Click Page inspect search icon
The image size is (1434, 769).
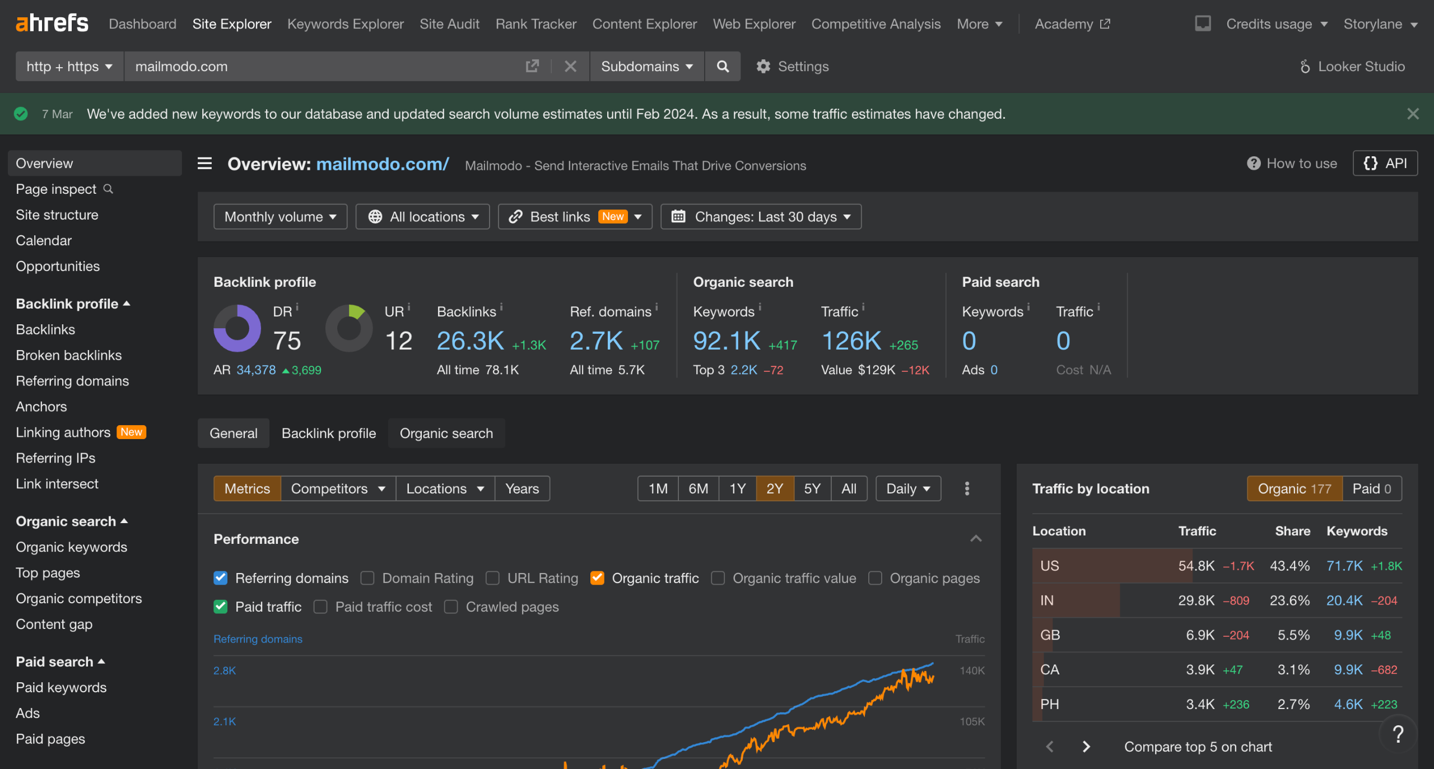click(109, 189)
